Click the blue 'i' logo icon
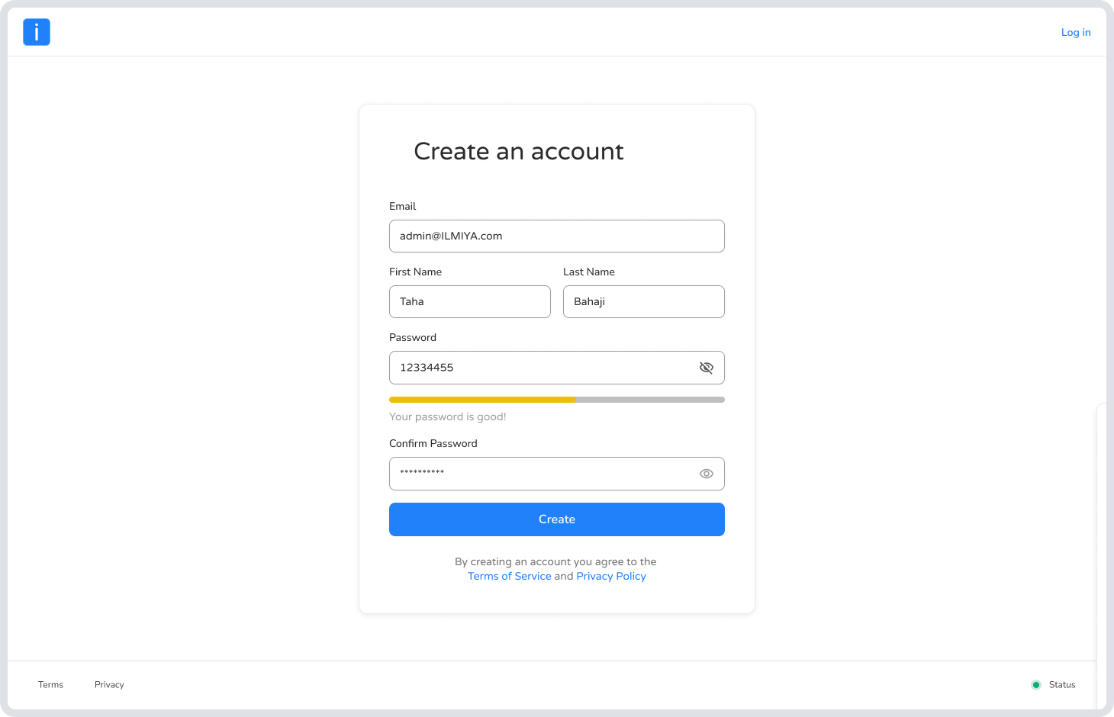Viewport: 1114px width, 717px height. 37,32
